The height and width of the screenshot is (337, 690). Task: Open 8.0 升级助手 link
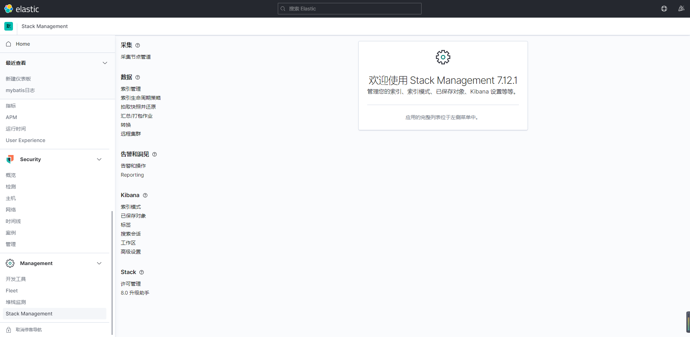point(135,293)
